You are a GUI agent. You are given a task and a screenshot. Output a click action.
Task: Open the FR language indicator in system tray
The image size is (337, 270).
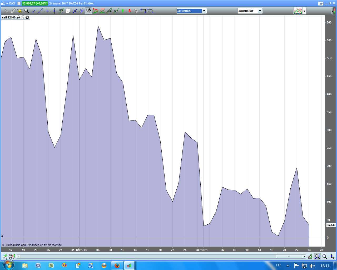(278, 265)
